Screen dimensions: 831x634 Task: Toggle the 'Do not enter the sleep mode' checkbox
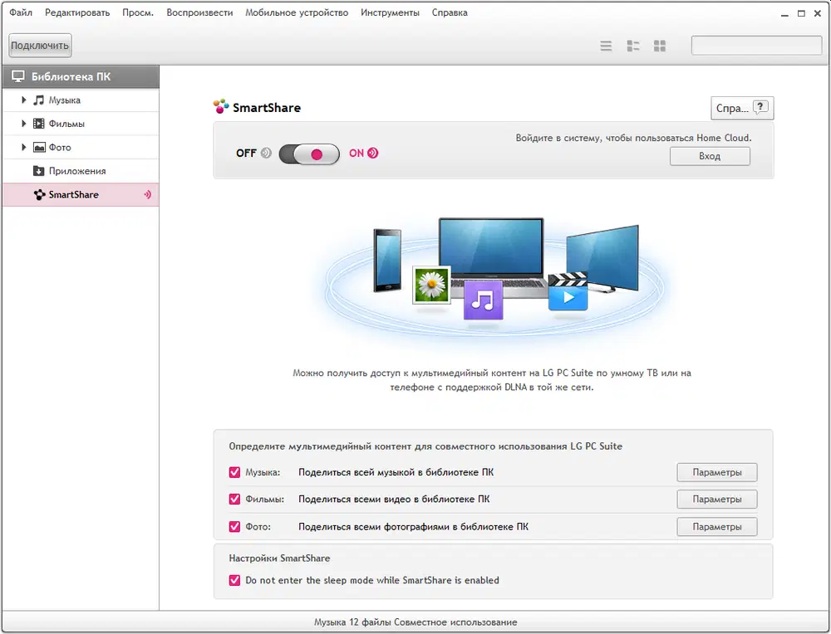(x=234, y=580)
